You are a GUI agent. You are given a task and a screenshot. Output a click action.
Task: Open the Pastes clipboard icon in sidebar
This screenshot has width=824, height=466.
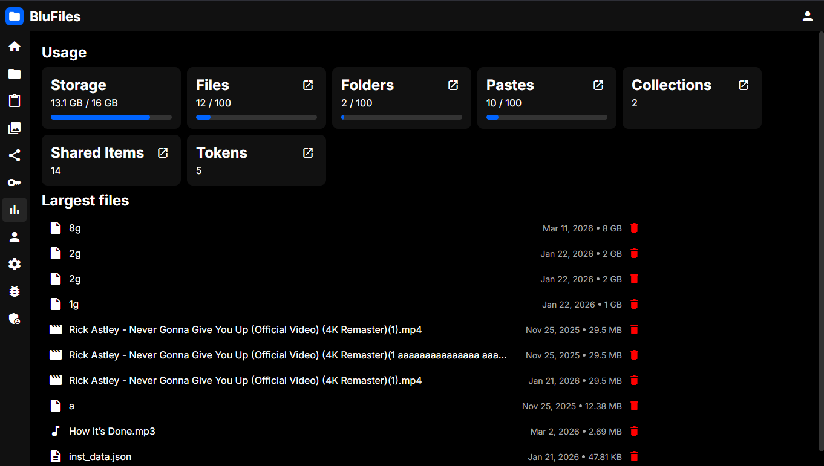[15, 101]
